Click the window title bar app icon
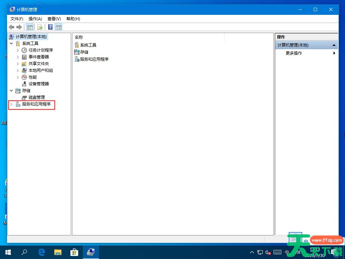This screenshot has width=345, height=259. click(12, 9)
